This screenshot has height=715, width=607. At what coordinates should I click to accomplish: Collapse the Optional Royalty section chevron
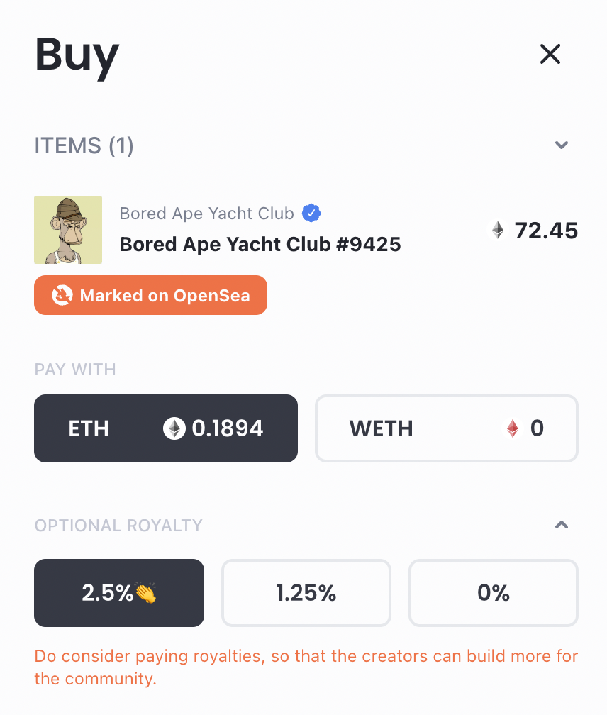562,525
